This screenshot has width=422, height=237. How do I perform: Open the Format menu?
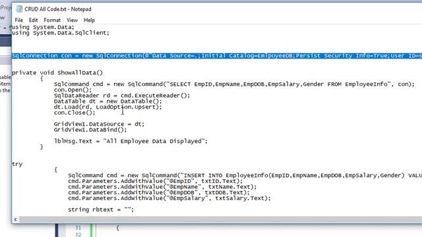pos(52,20)
